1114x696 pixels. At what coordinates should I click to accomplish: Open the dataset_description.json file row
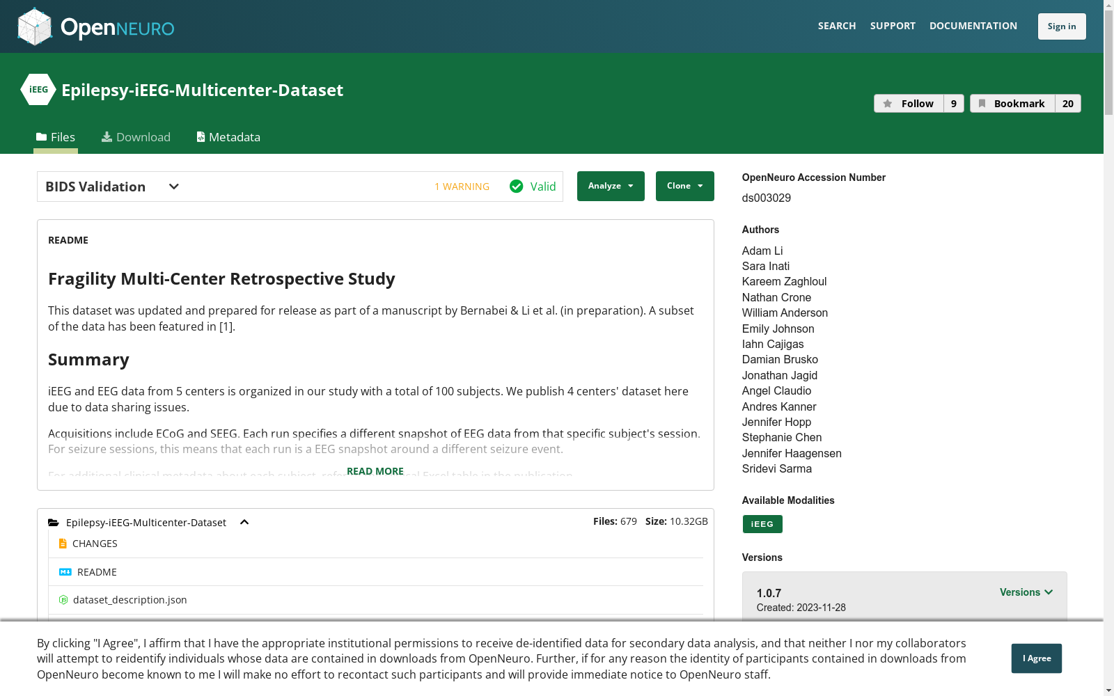pos(376,600)
